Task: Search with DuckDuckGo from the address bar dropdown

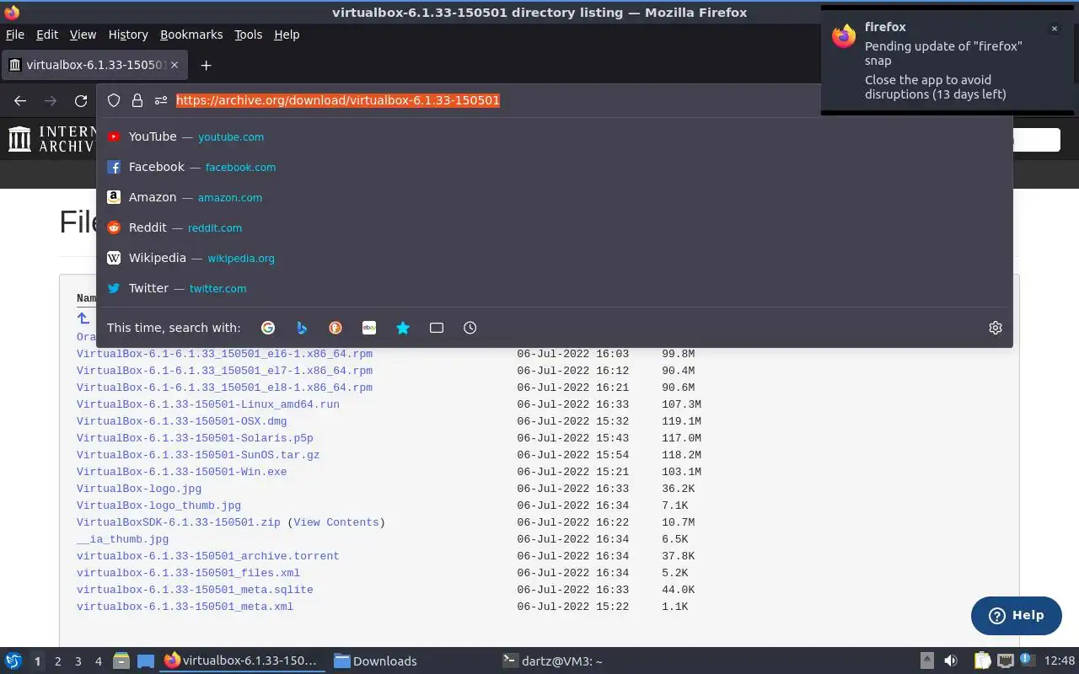Action: (336, 328)
